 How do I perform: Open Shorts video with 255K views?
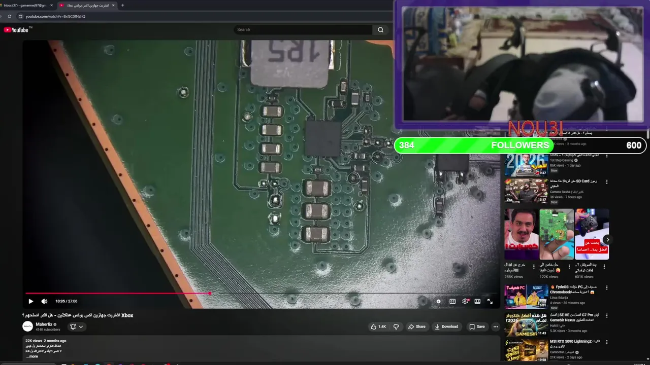point(522,234)
